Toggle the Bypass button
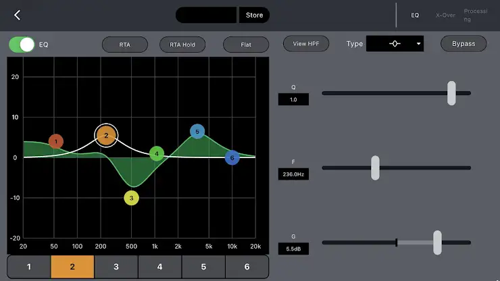This screenshot has width=500, height=281. tap(464, 44)
